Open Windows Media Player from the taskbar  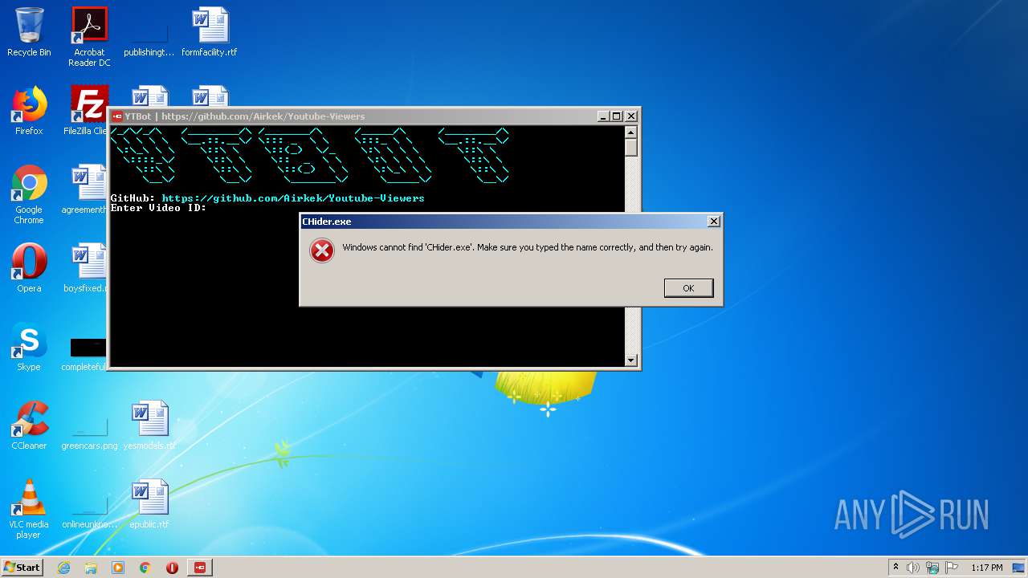click(x=118, y=568)
